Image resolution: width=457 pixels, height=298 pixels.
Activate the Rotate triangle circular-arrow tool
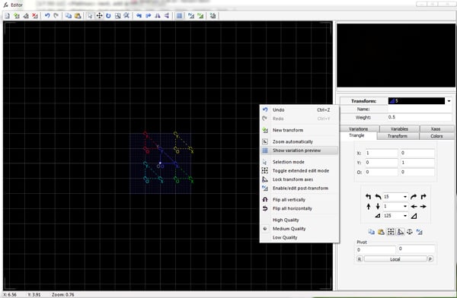(108, 16)
